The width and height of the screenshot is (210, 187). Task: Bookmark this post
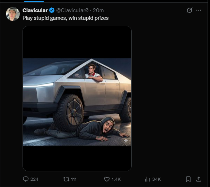[x=188, y=179]
